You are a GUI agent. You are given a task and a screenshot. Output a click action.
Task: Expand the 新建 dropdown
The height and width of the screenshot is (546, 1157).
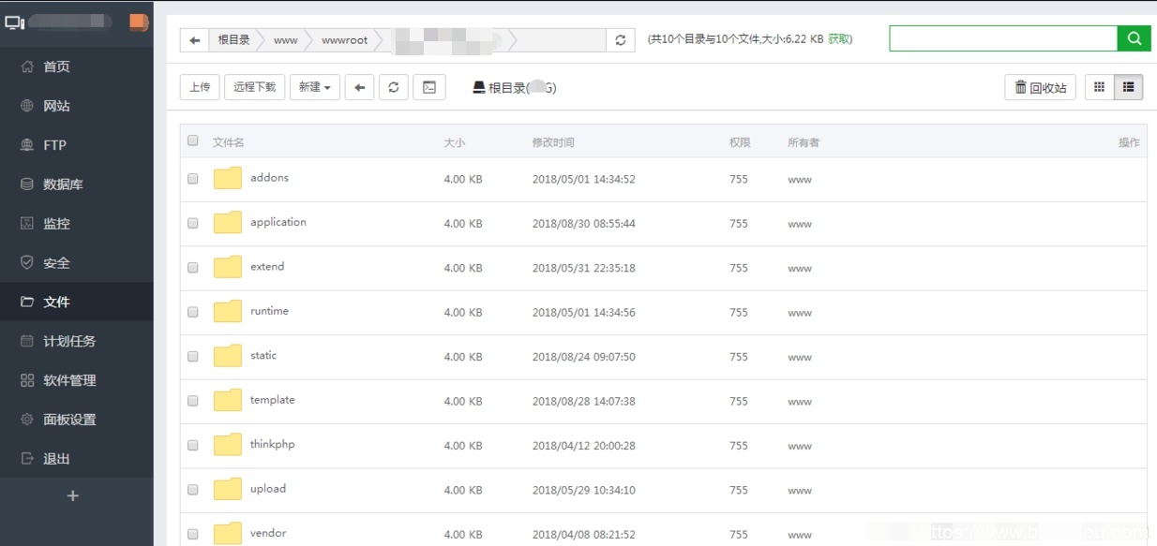[x=315, y=87]
